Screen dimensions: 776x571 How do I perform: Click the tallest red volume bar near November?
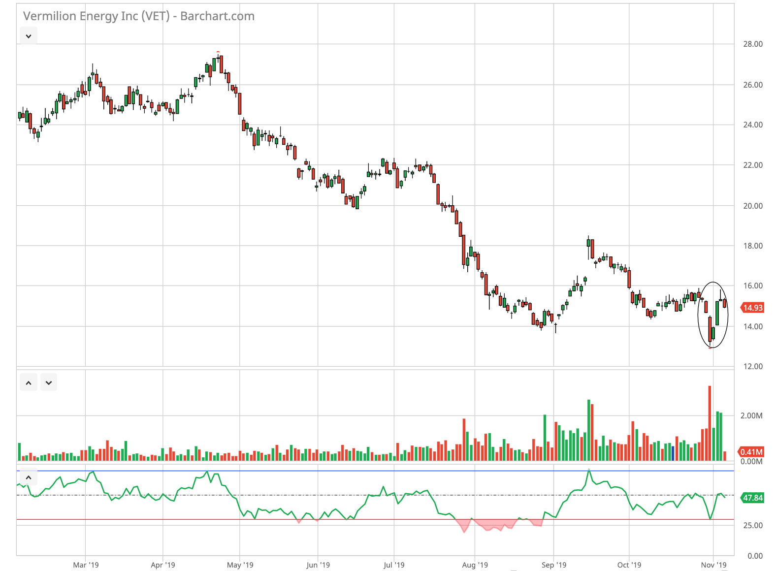click(x=710, y=423)
